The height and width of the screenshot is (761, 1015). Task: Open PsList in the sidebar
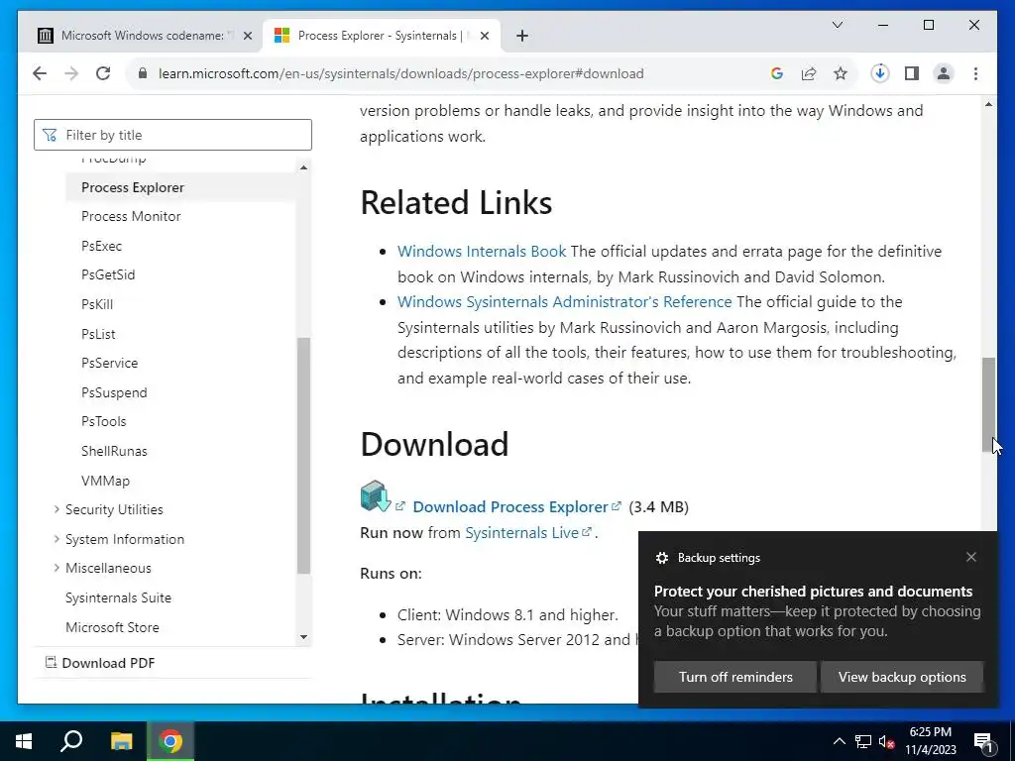click(x=98, y=334)
